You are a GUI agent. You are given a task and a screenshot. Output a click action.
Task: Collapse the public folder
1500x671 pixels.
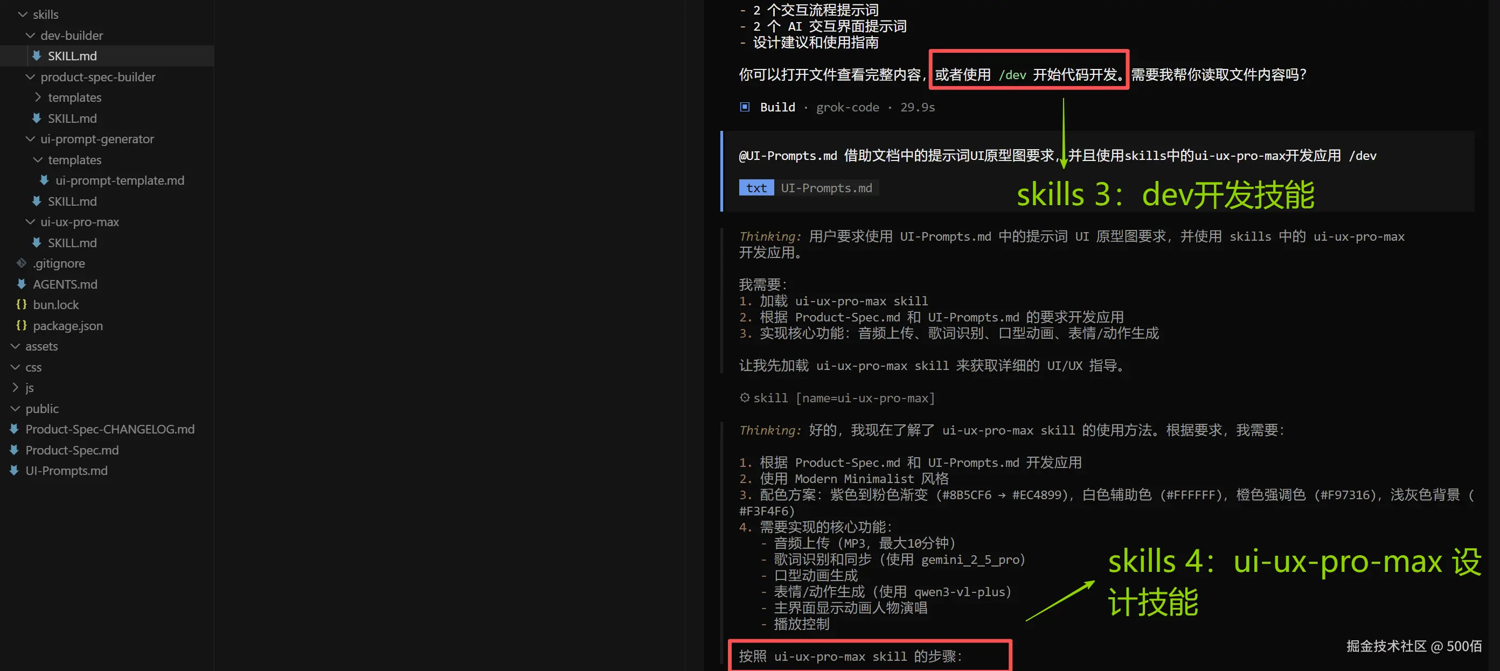pos(15,409)
